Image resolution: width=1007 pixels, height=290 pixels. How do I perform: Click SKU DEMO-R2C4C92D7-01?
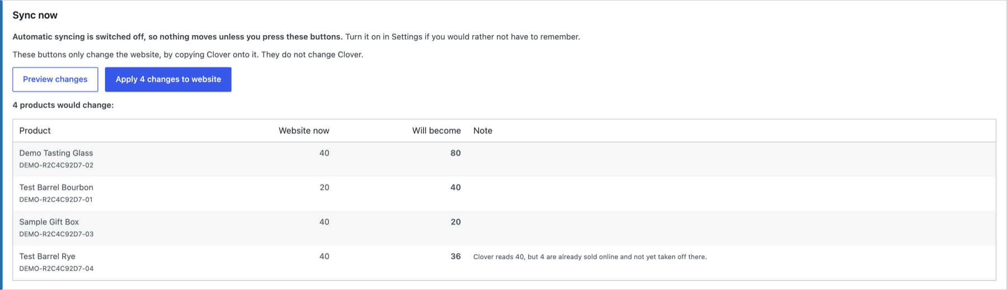point(56,199)
